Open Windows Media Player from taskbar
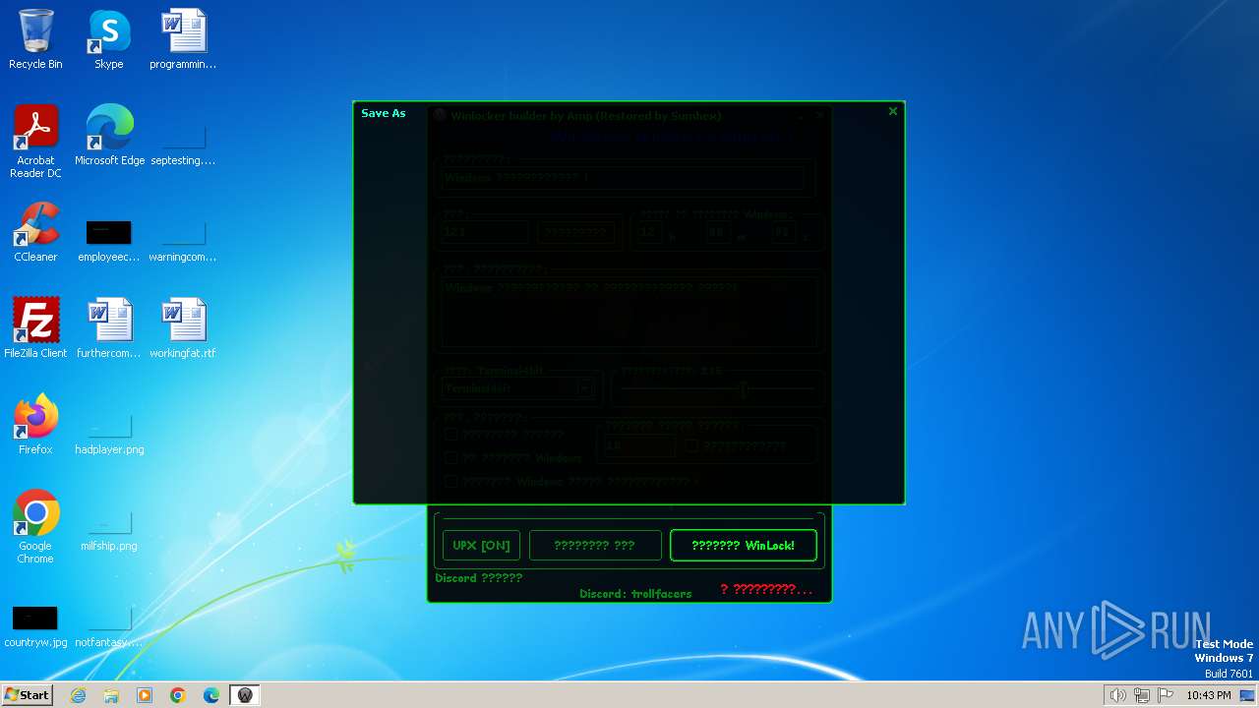Image resolution: width=1259 pixels, height=708 pixels. tap(145, 695)
